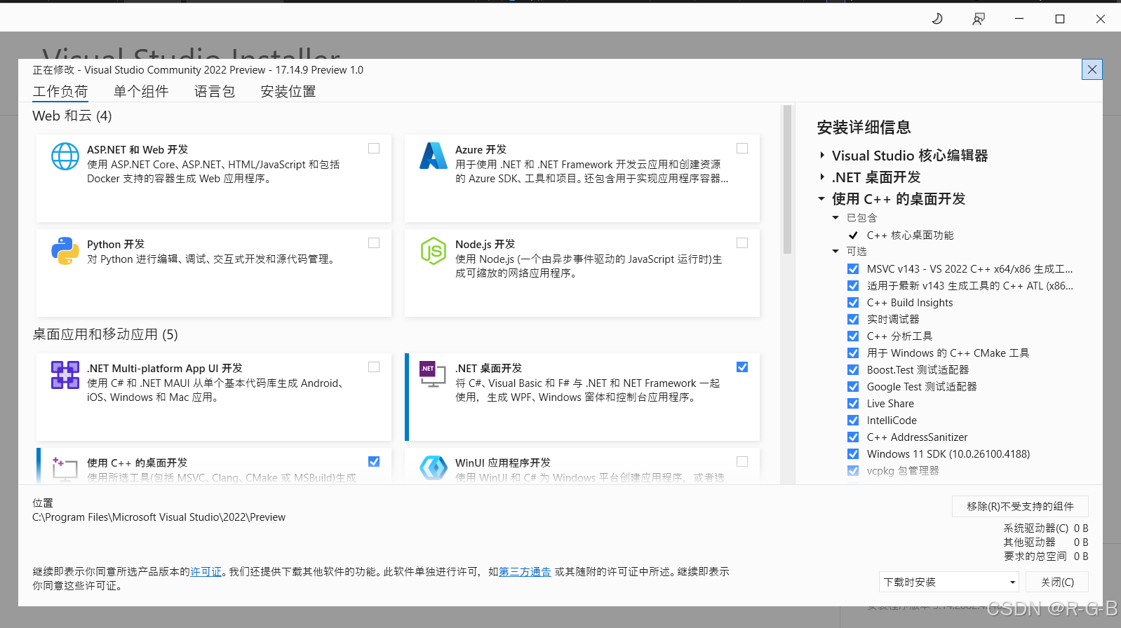
Task: Collapse the 已包含 section
Action: (835, 218)
